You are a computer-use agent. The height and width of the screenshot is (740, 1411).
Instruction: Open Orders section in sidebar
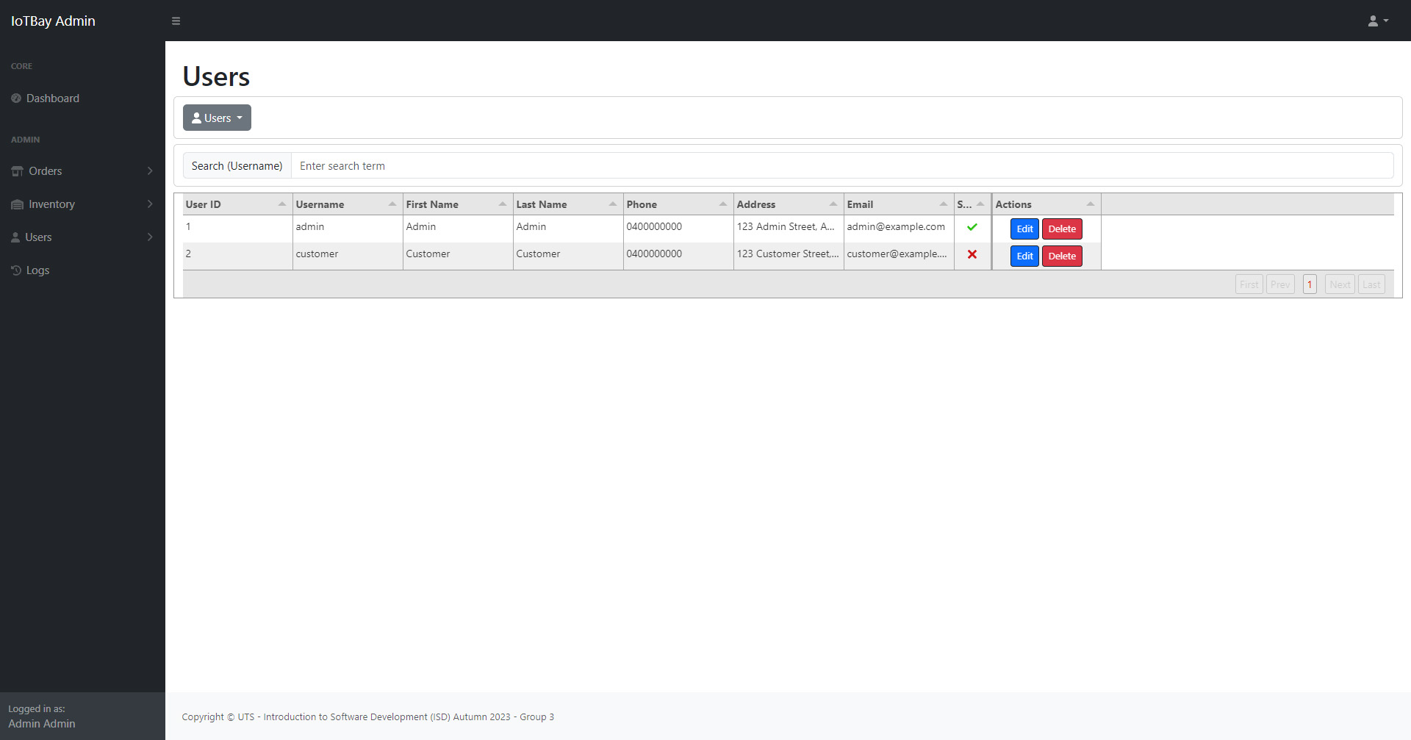(82, 171)
